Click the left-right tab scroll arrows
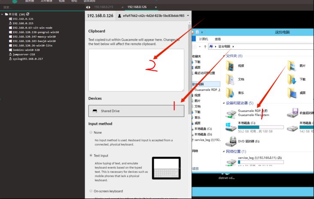The image size is (314, 199). pos(88,7)
